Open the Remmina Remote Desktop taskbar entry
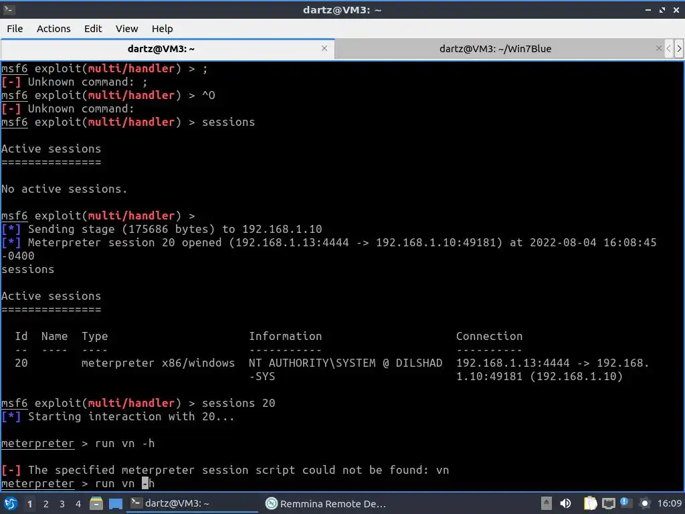685x514 pixels. 326,503
